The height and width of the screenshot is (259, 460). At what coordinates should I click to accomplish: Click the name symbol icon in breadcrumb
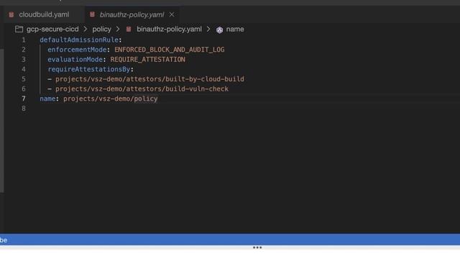pyautogui.click(x=219, y=29)
